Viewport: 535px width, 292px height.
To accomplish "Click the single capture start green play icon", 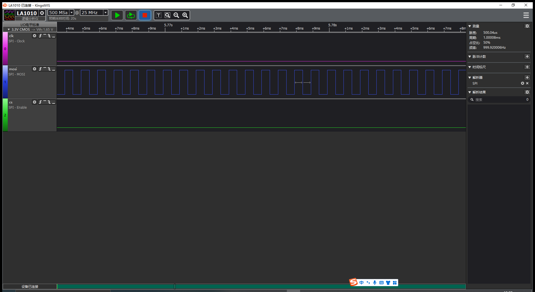I will click(x=117, y=15).
